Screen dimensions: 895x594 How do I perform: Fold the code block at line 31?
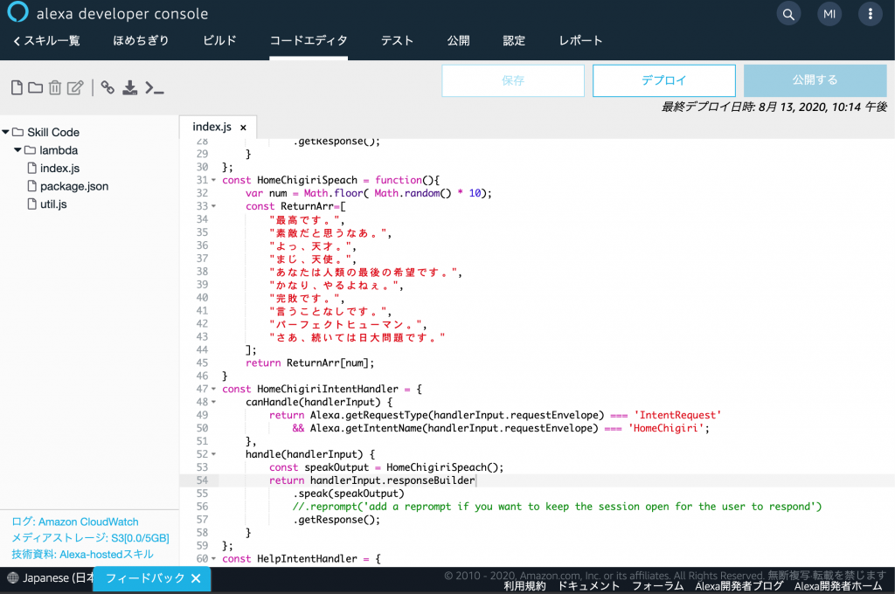[x=213, y=180]
